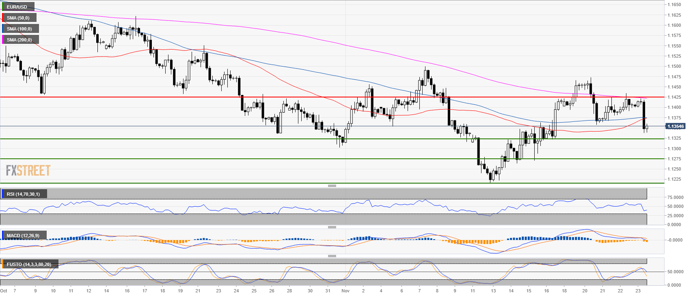Click the pane splitter handle above RSI
Screen dimensions: 693x296
tap(332, 186)
